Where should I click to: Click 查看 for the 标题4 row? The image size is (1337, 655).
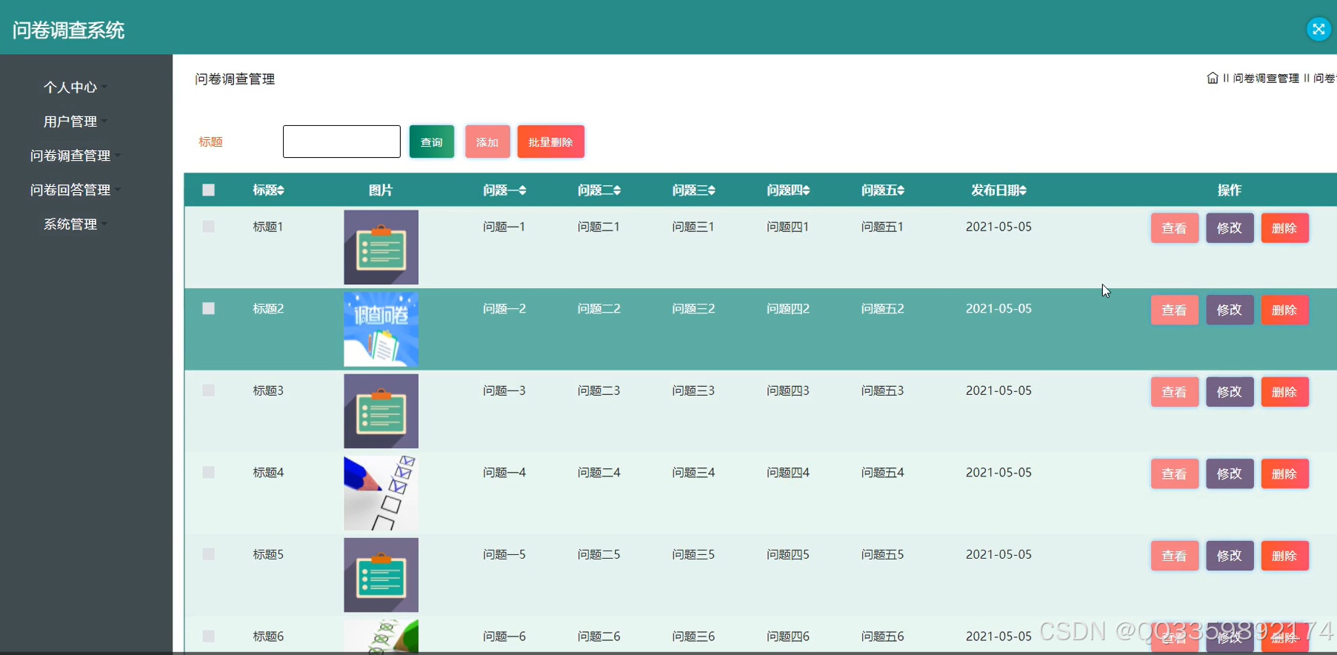[x=1174, y=473]
